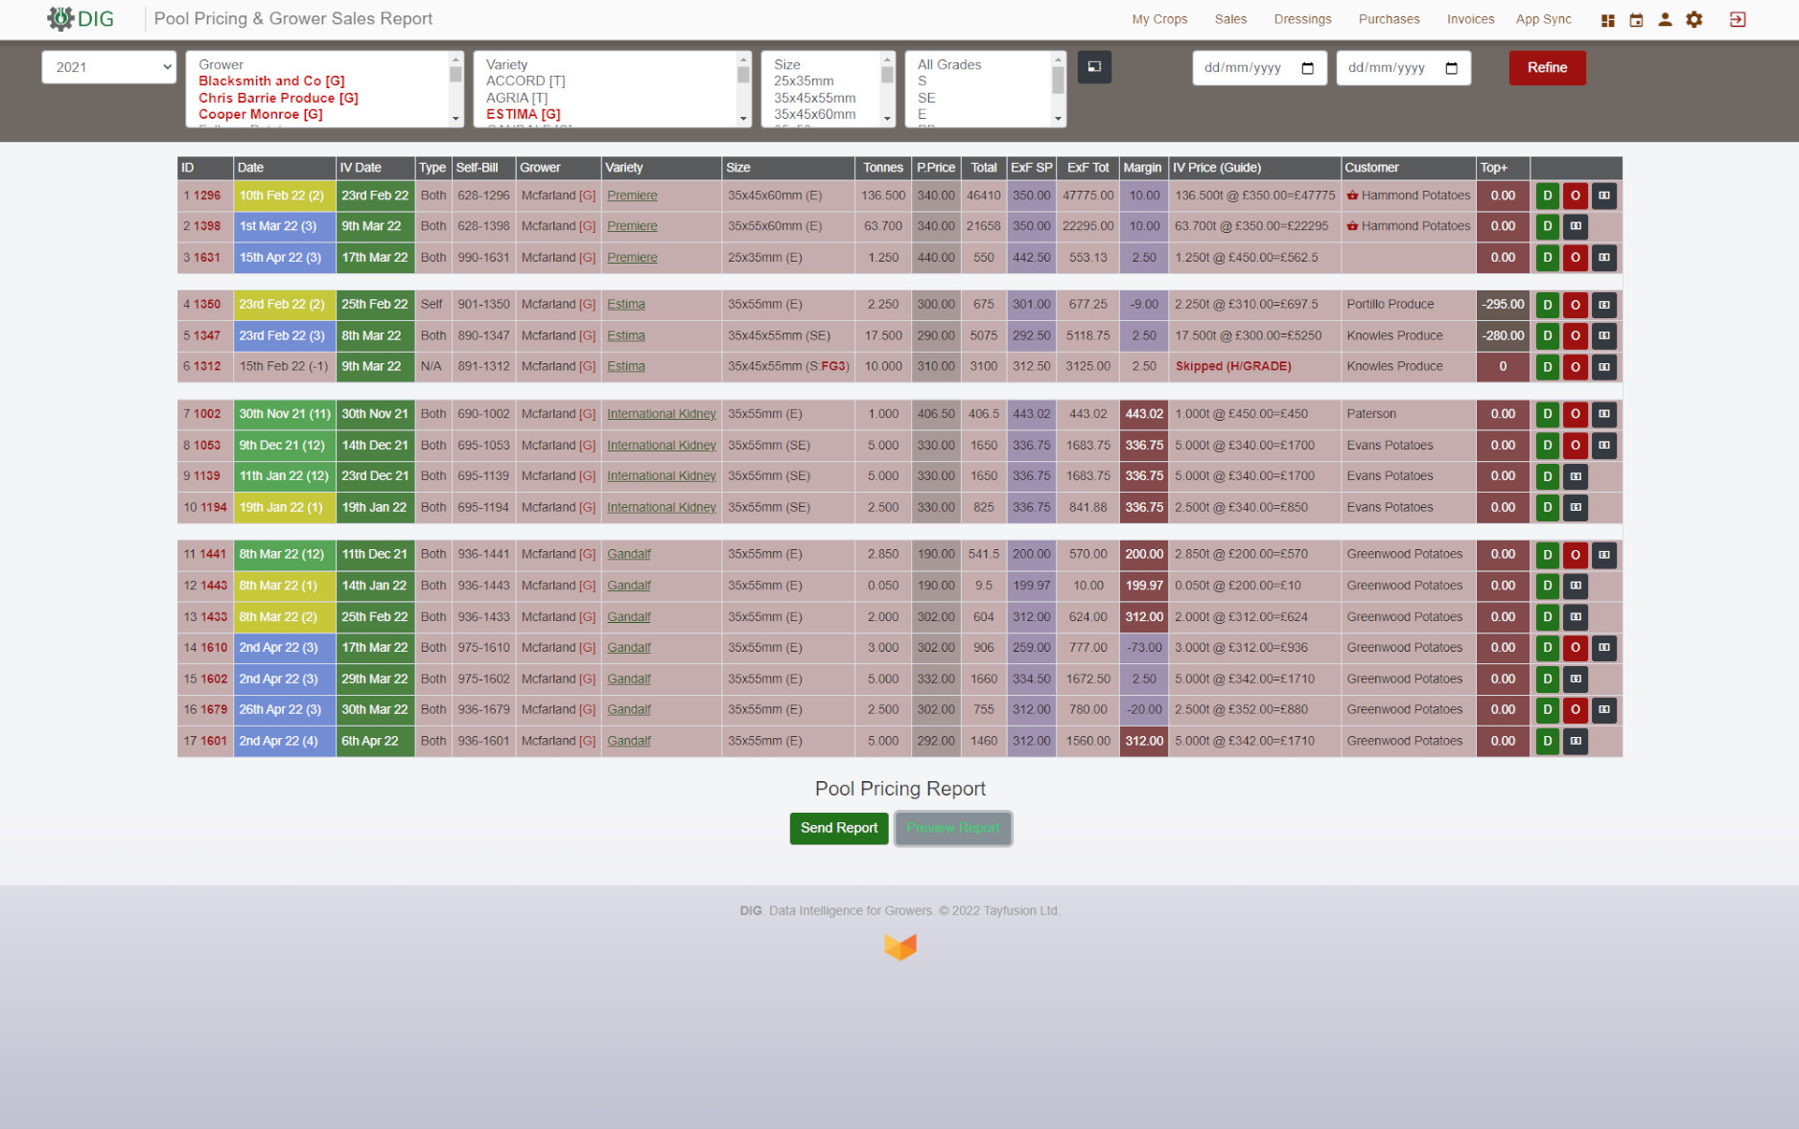
Task: Click green D button for row 1296
Action: click(x=1547, y=196)
